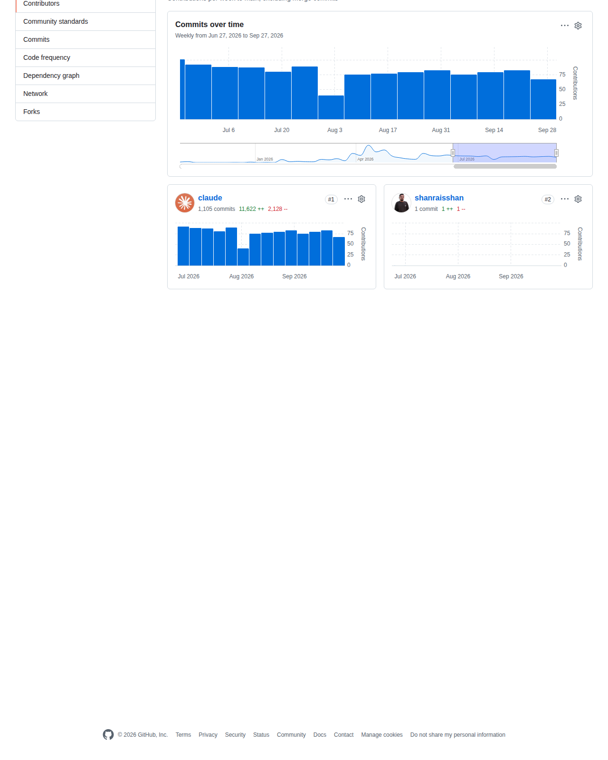Open the Contributors sidebar item

85,4
